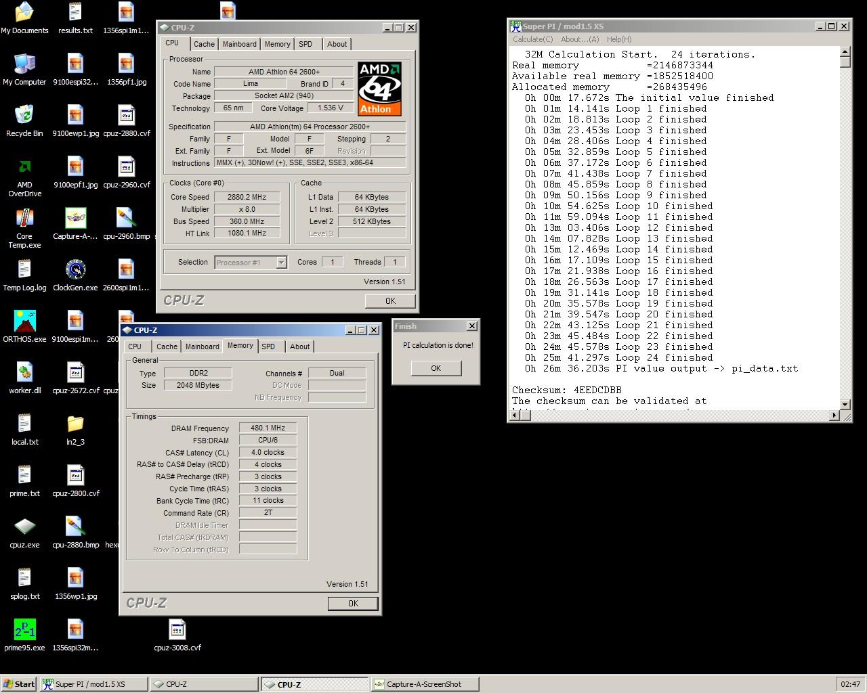Launch ORTHOS.exe desktop icon
The height and width of the screenshot is (693, 867).
point(24,326)
